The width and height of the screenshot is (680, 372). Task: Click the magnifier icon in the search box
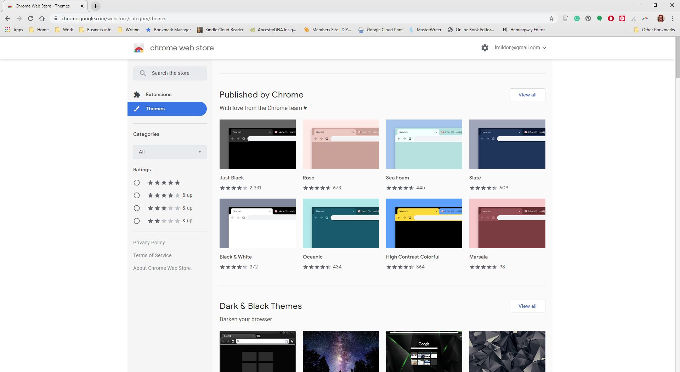pos(143,73)
